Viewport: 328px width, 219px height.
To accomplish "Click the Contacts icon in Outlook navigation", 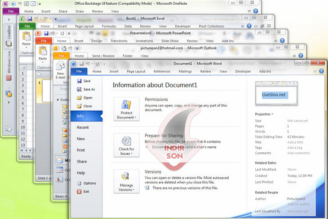I will click(60, 179).
